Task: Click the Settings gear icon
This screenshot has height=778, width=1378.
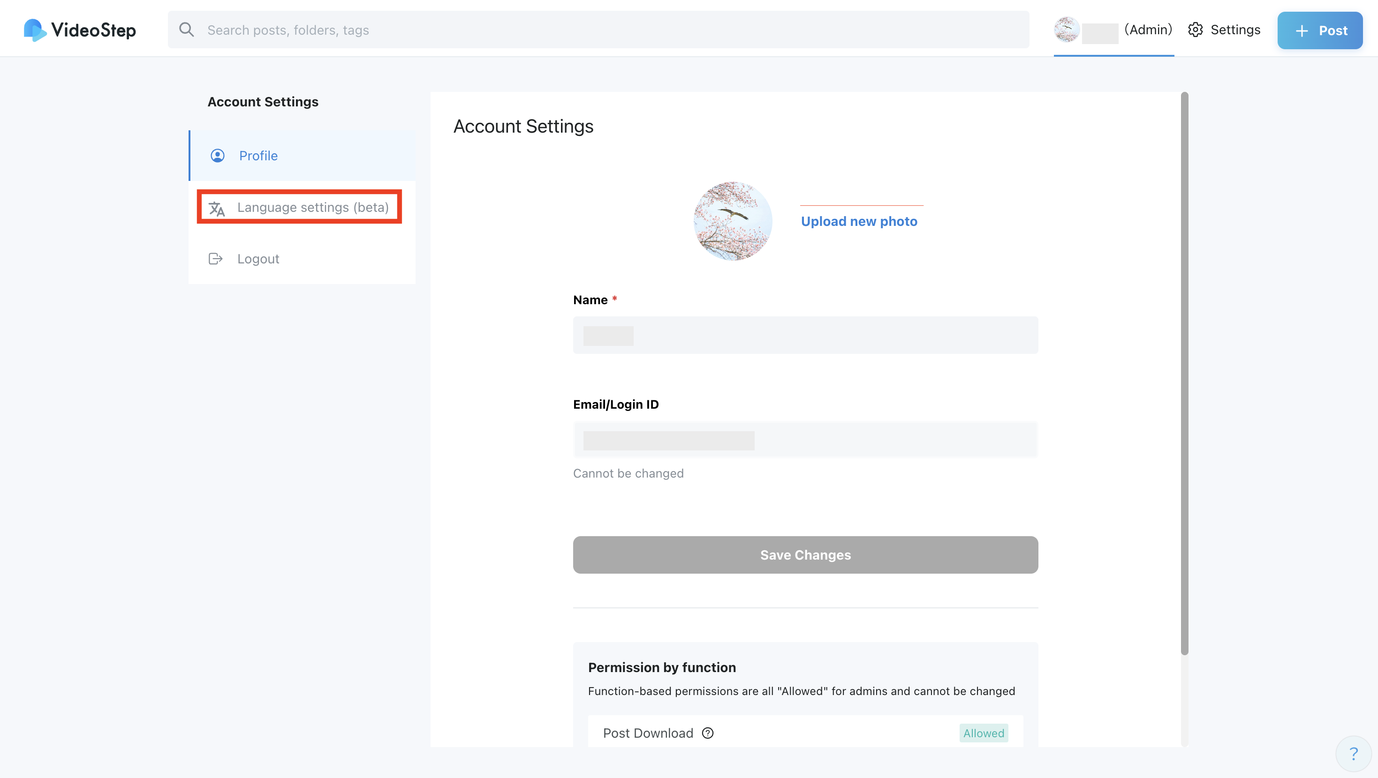Action: point(1195,30)
